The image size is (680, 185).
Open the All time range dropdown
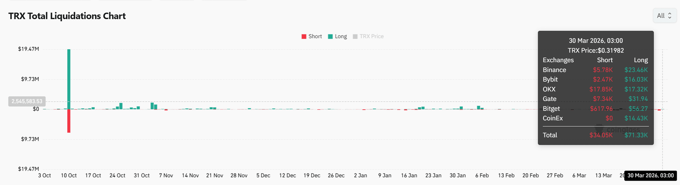coord(664,16)
